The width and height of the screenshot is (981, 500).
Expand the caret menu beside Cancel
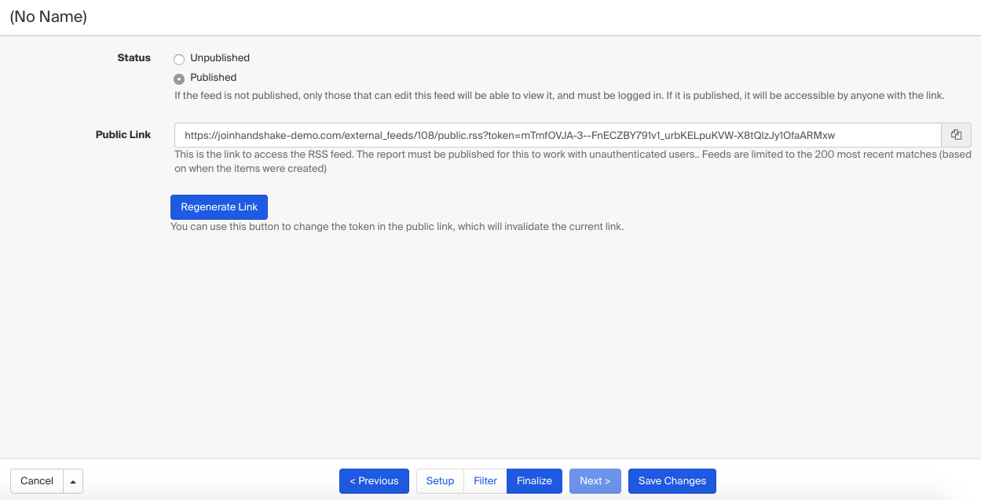(x=73, y=481)
